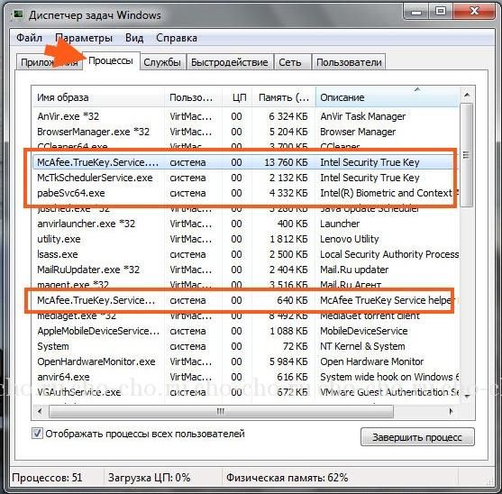This screenshot has height=494, width=502.
Task: Minimize the Task Manager window
Action: [415, 12]
